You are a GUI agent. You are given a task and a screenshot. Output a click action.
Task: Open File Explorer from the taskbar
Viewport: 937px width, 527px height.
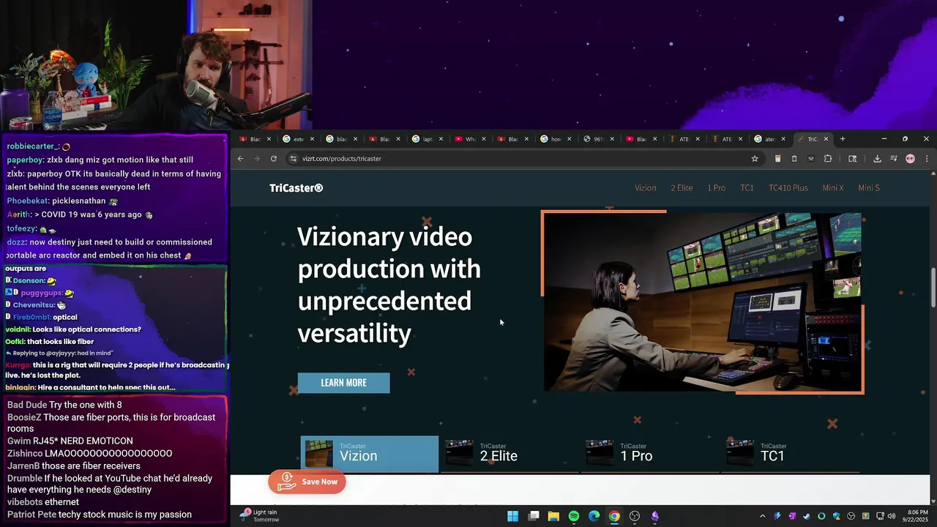point(553,516)
